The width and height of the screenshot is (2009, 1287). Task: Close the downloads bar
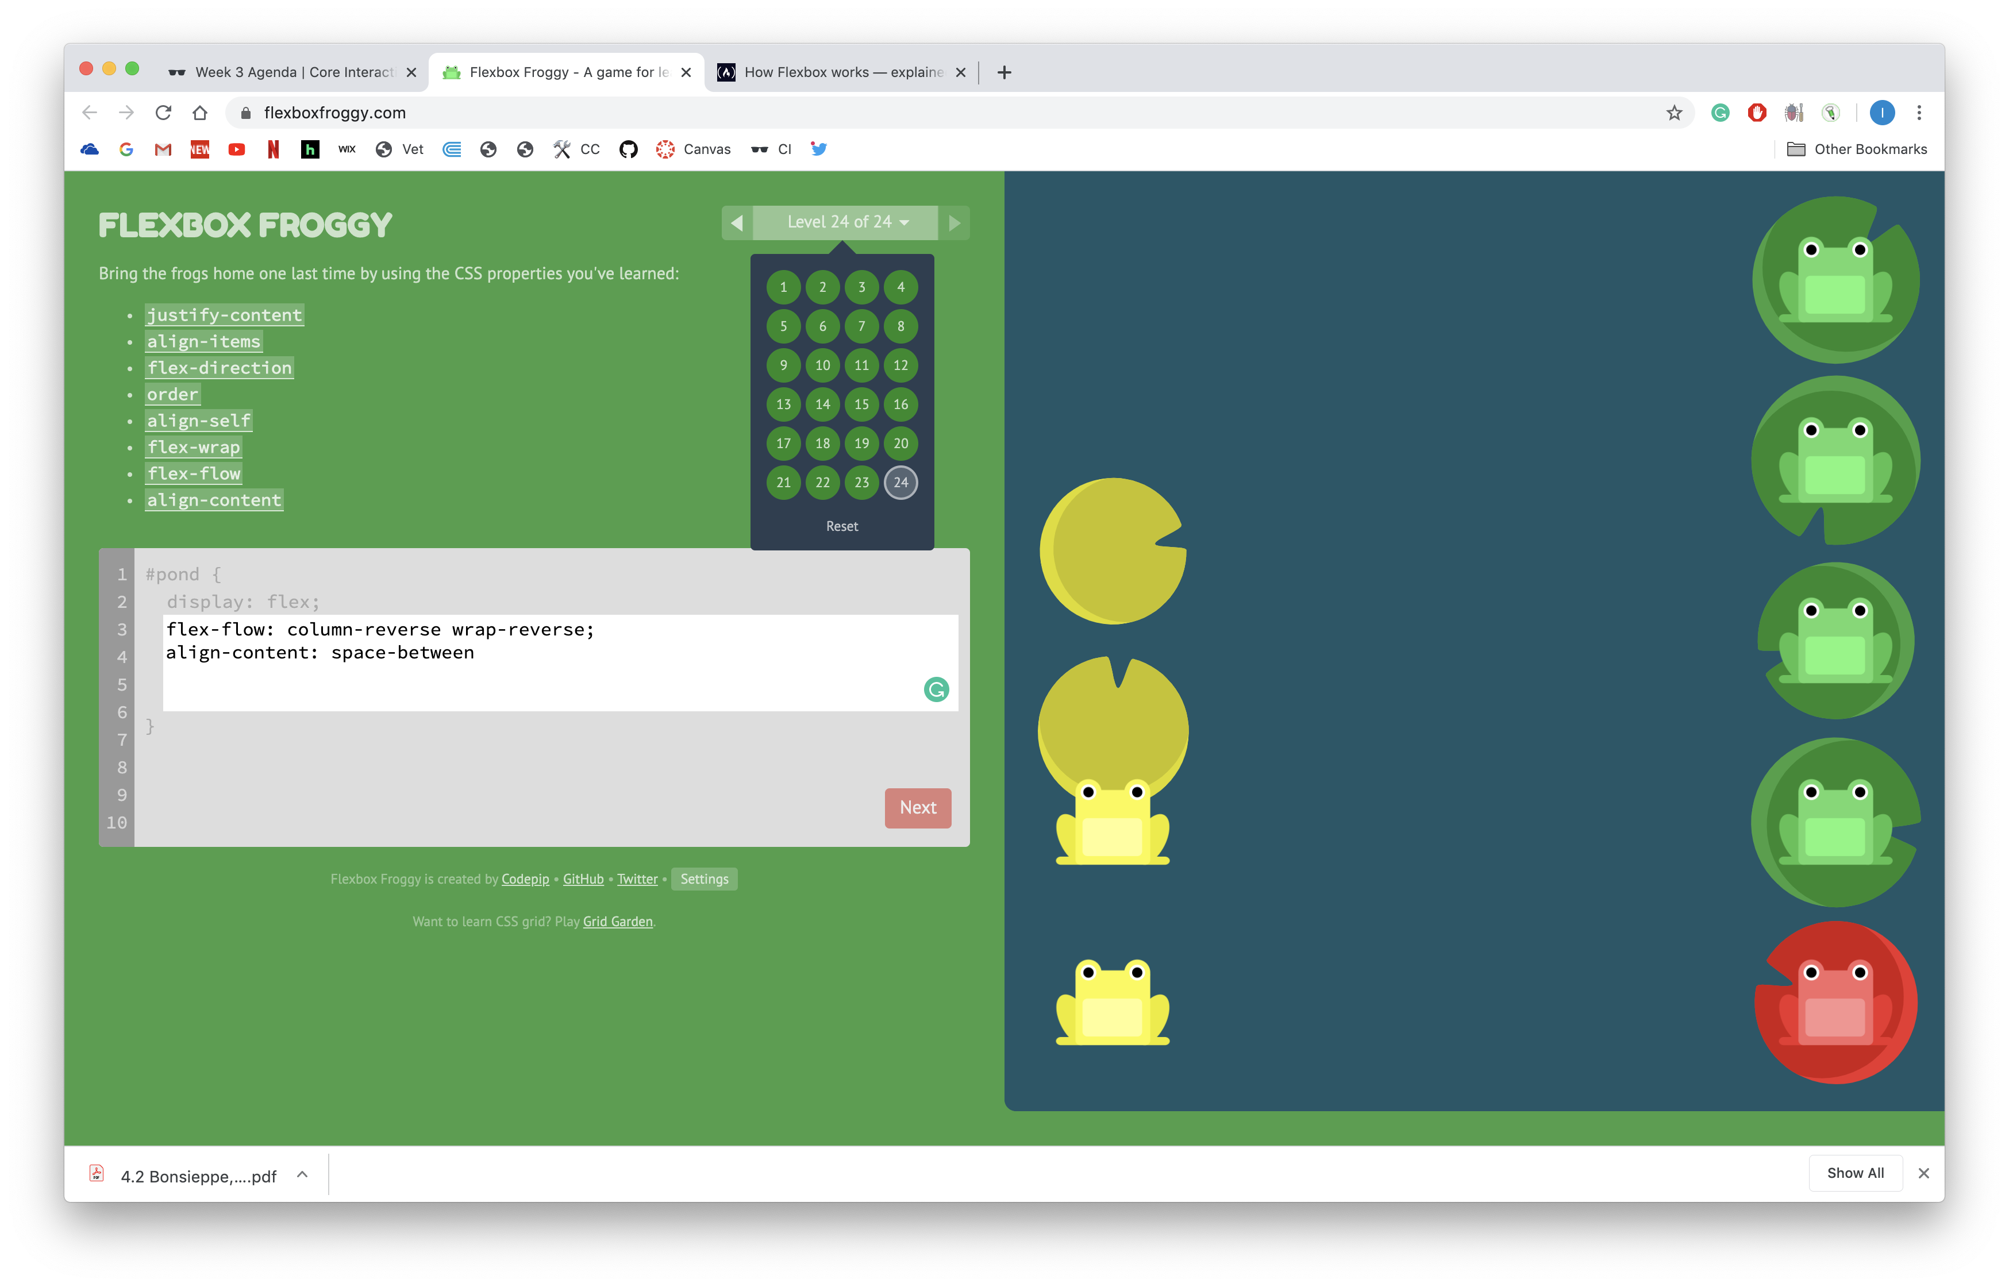(x=1924, y=1173)
